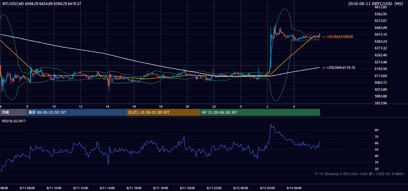
Task: Select the ロンドン 15:30-21:00 JST session bar
Action: pyautogui.click(x=163, y=112)
